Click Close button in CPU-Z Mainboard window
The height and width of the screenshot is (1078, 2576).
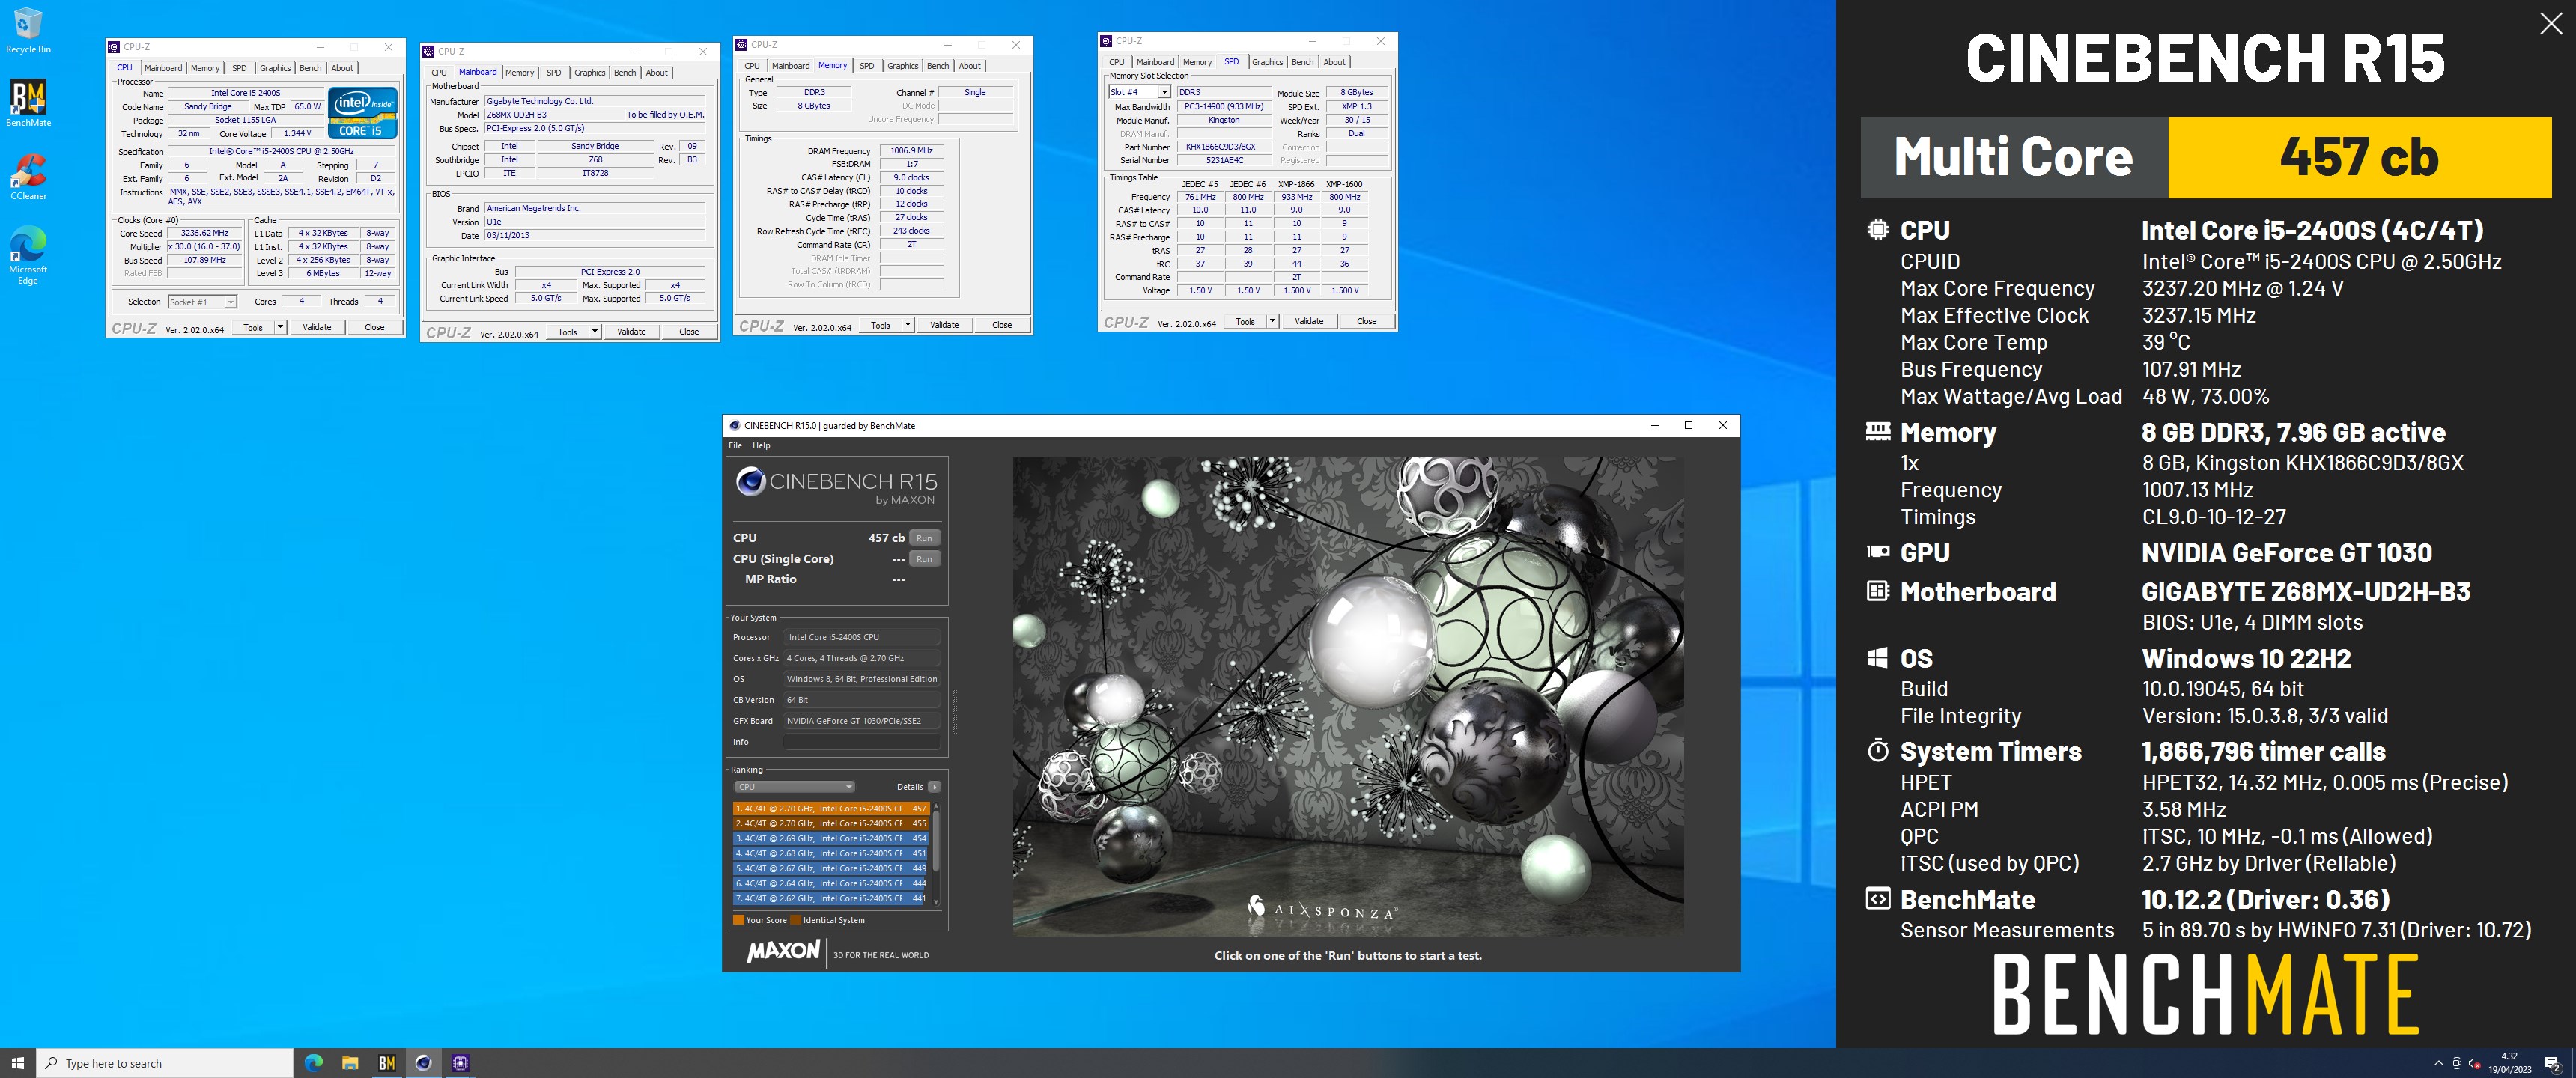pos(689,331)
